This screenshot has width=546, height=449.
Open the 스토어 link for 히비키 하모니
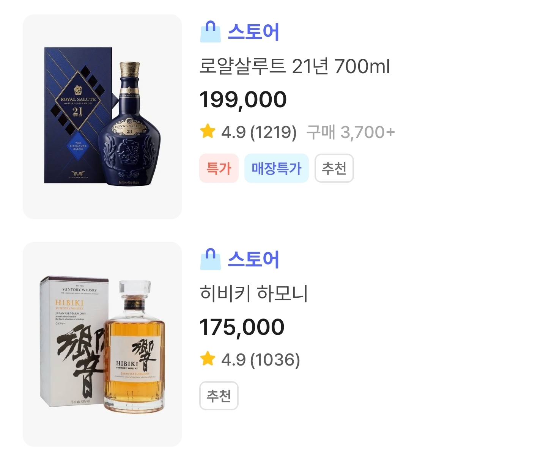click(x=253, y=259)
